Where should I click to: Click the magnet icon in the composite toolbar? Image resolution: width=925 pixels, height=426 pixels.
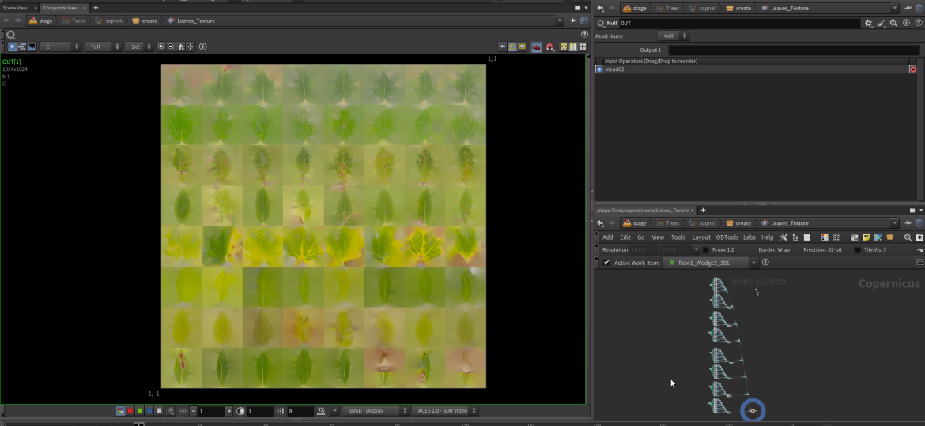click(549, 47)
